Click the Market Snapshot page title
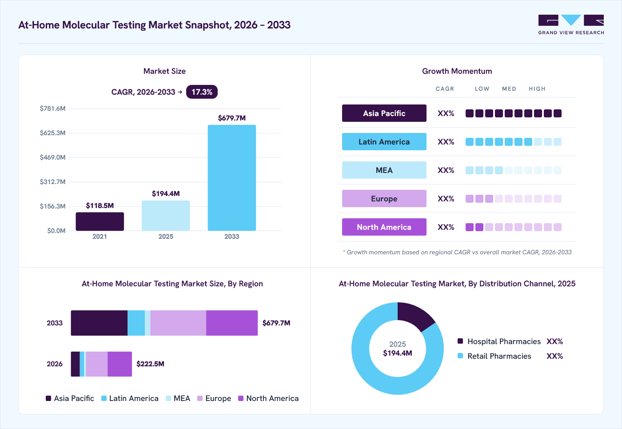 click(x=154, y=25)
